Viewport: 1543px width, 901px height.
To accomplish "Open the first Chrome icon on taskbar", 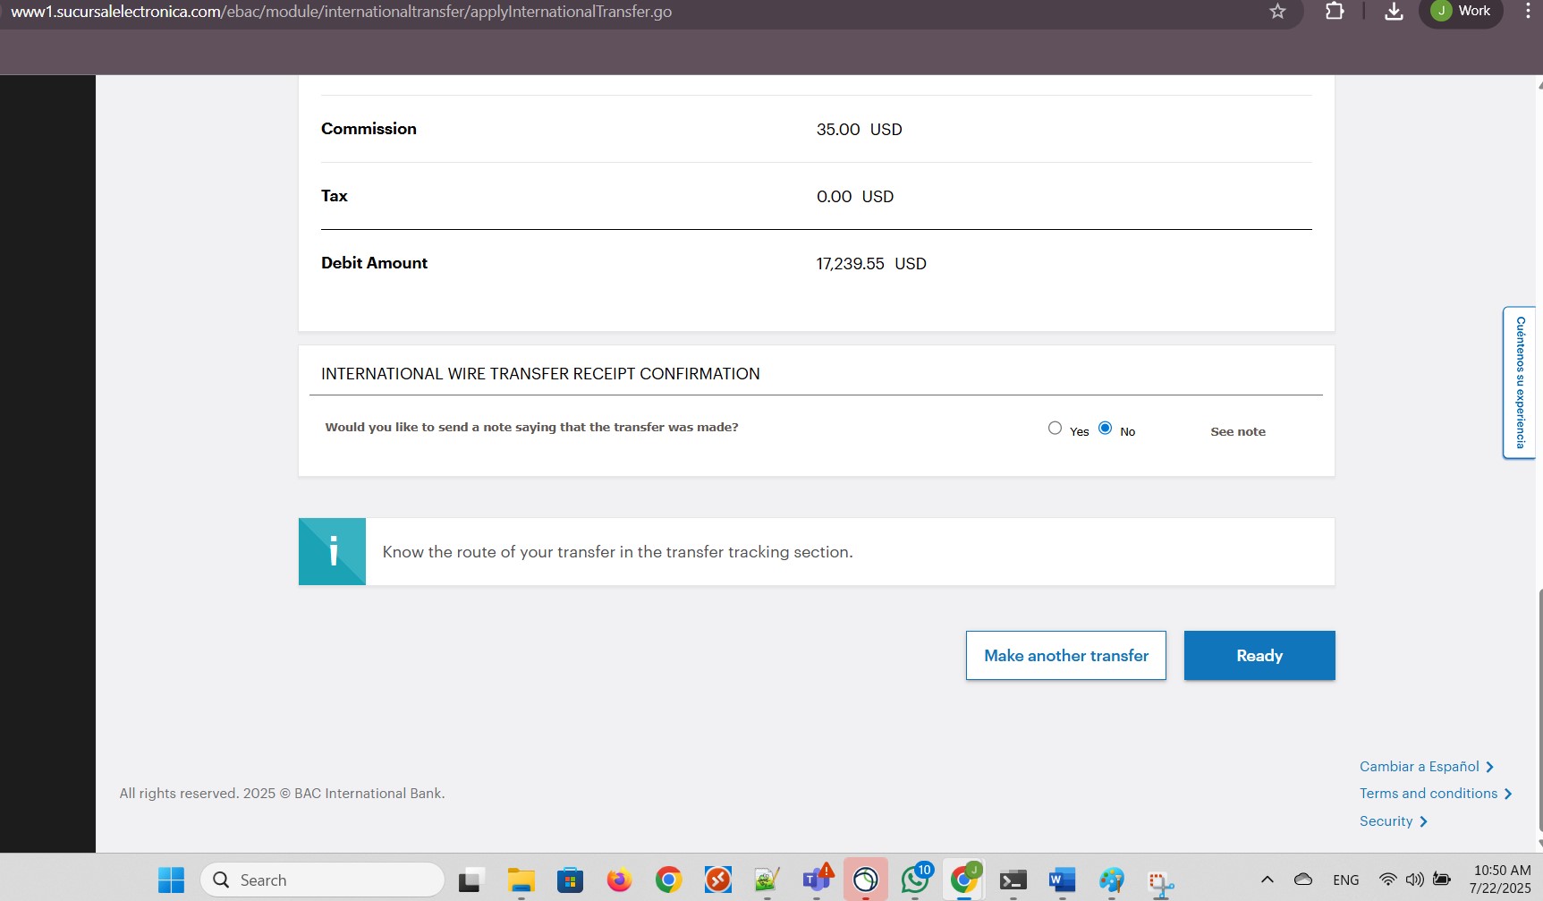I will click(668, 880).
